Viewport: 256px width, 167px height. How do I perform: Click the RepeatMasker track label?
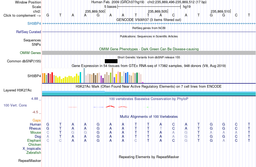[x=30, y=161]
